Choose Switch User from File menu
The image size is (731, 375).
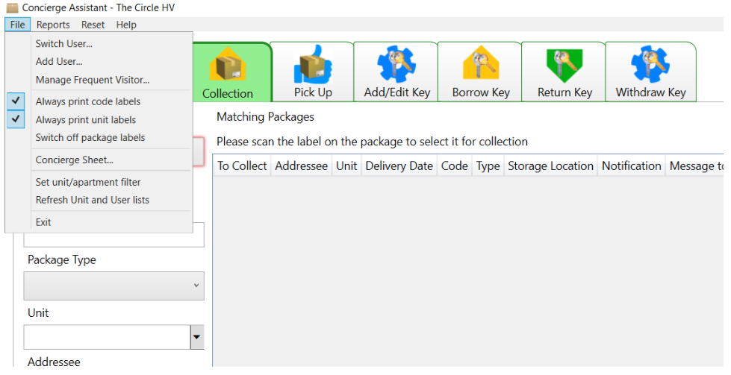(64, 43)
